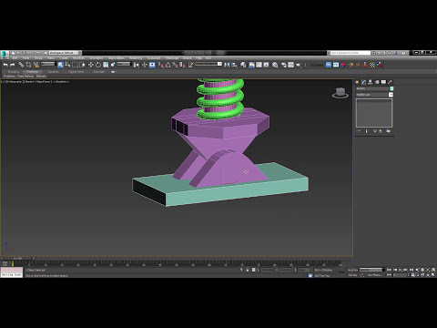Click the Undo arrow icon

click(5, 65)
